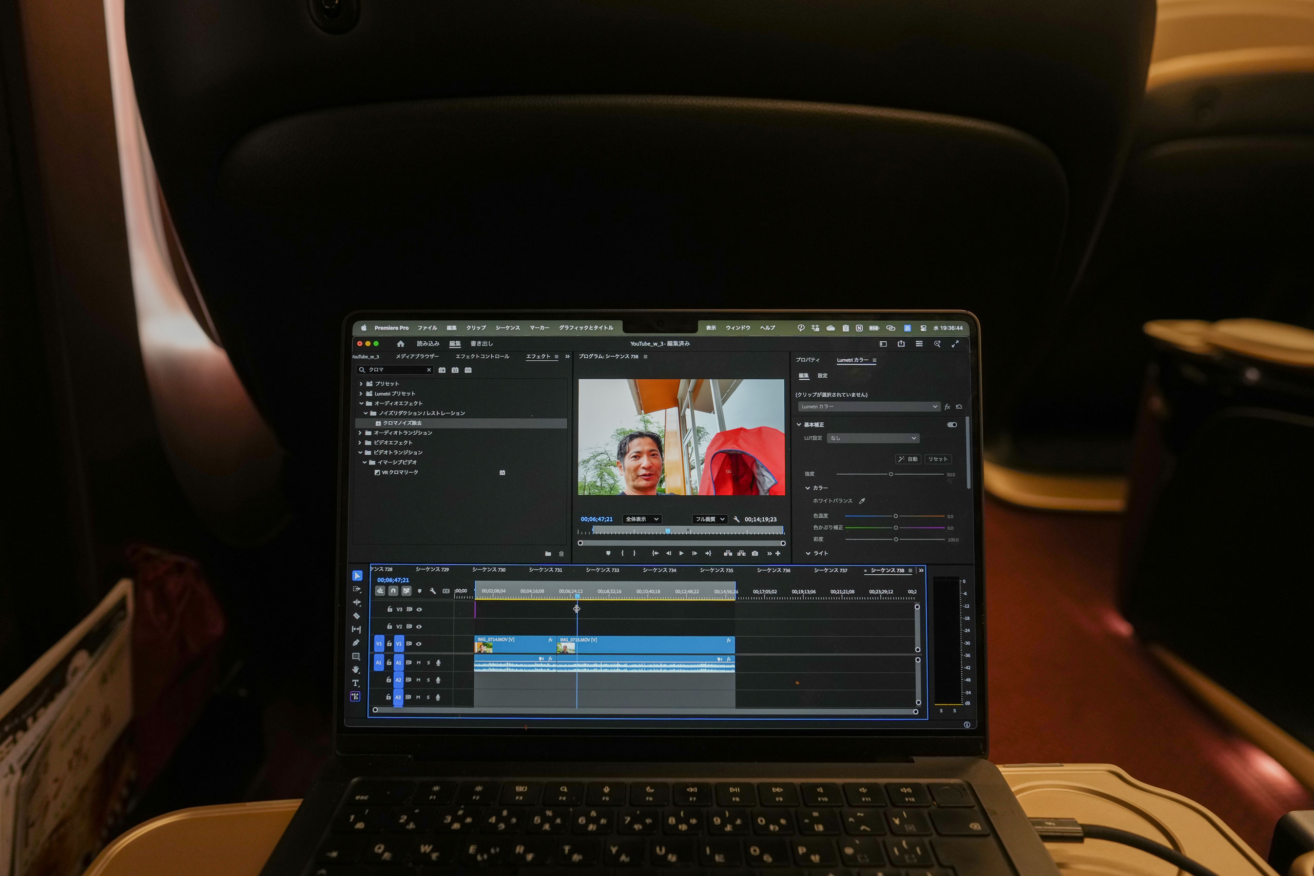Mute audio track A1
1314x876 pixels.
pos(418,663)
